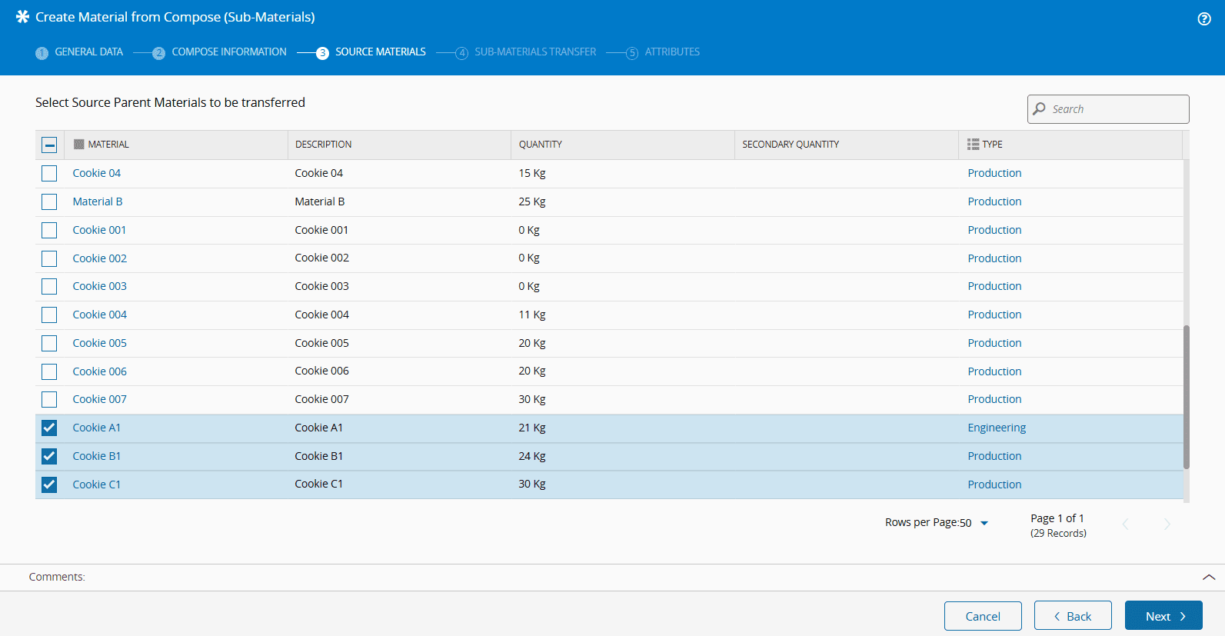Check the Material B row checkbox
The width and height of the screenshot is (1225, 636).
tap(49, 201)
